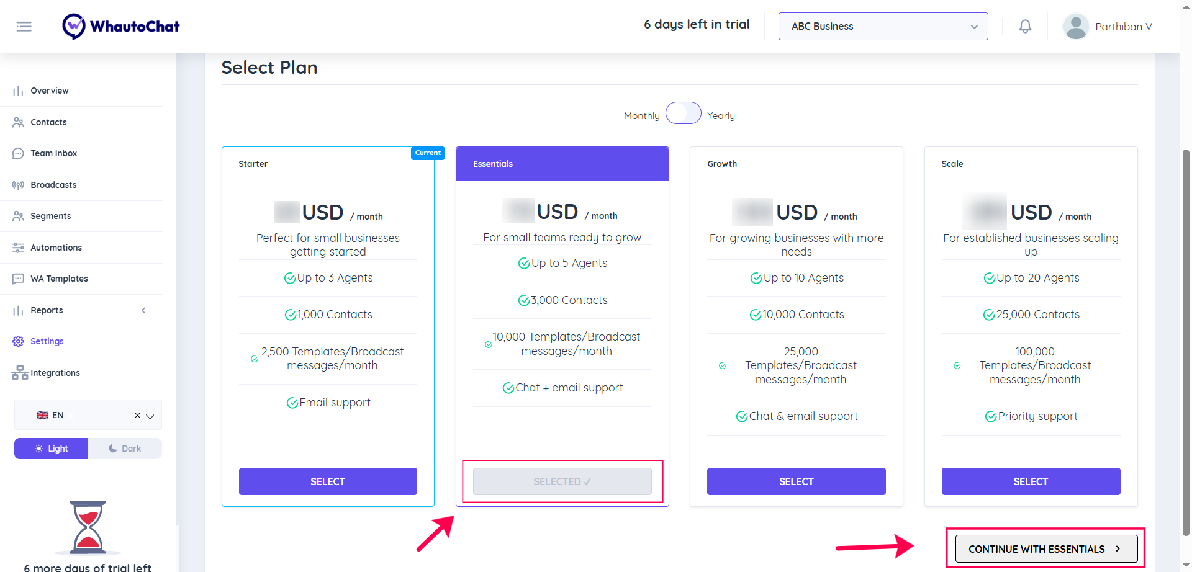Open the Automations page
This screenshot has width=1192, height=572.
click(56, 248)
